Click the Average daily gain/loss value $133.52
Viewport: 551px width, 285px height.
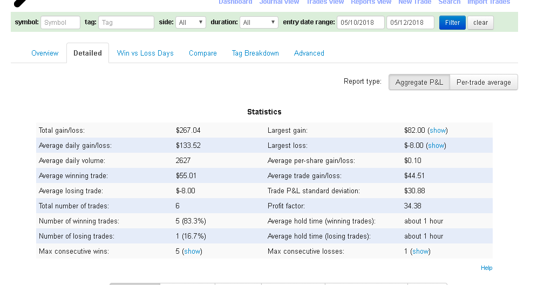(188, 146)
